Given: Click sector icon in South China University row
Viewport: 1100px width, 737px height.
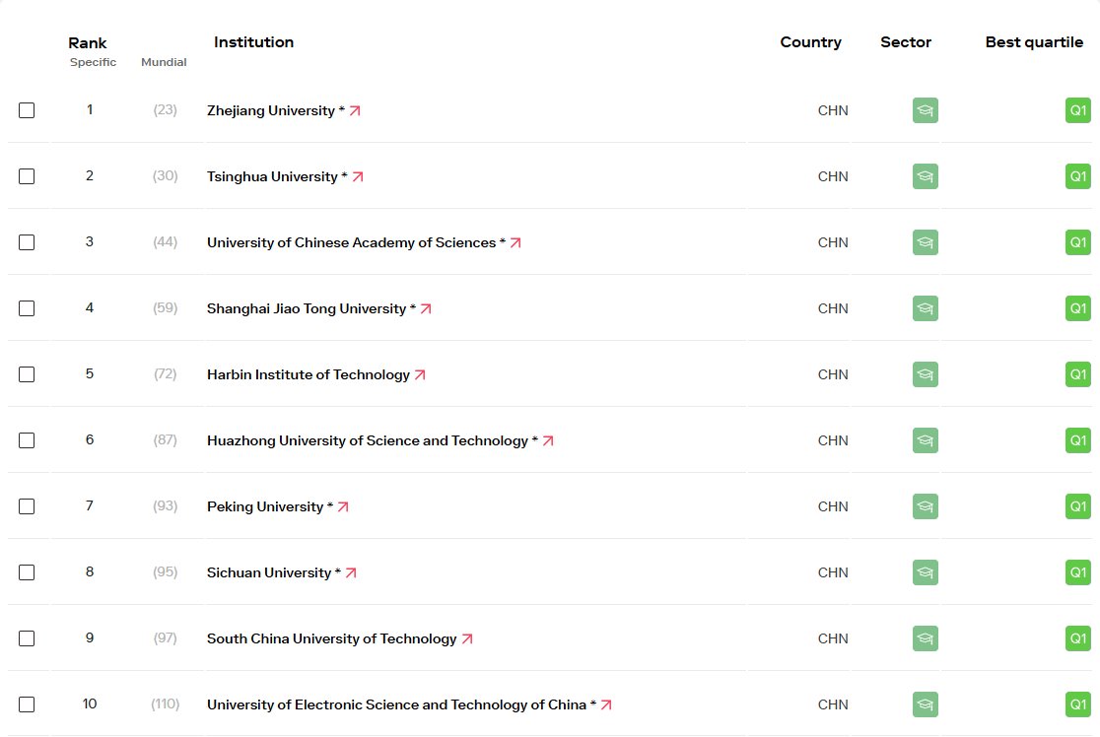Looking at the screenshot, I should coord(926,637).
